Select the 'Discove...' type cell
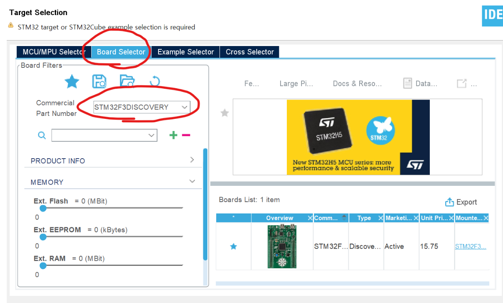503x303 pixels. (366, 247)
